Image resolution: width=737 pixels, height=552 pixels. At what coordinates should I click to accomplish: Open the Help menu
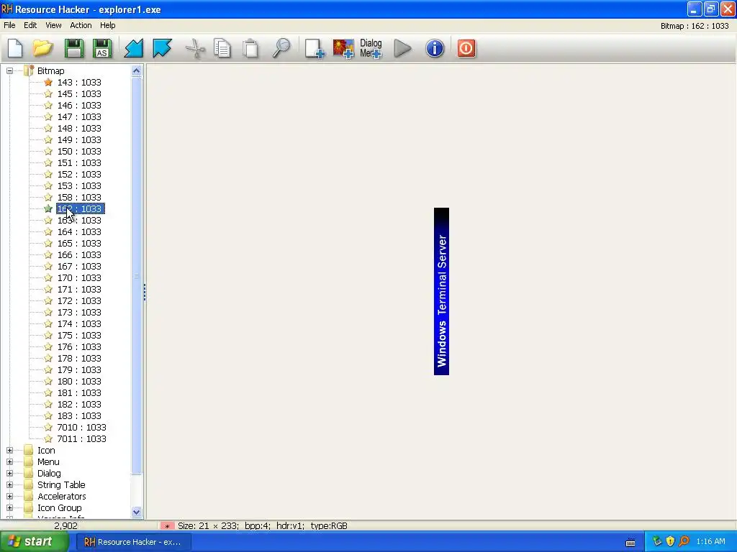tap(108, 25)
